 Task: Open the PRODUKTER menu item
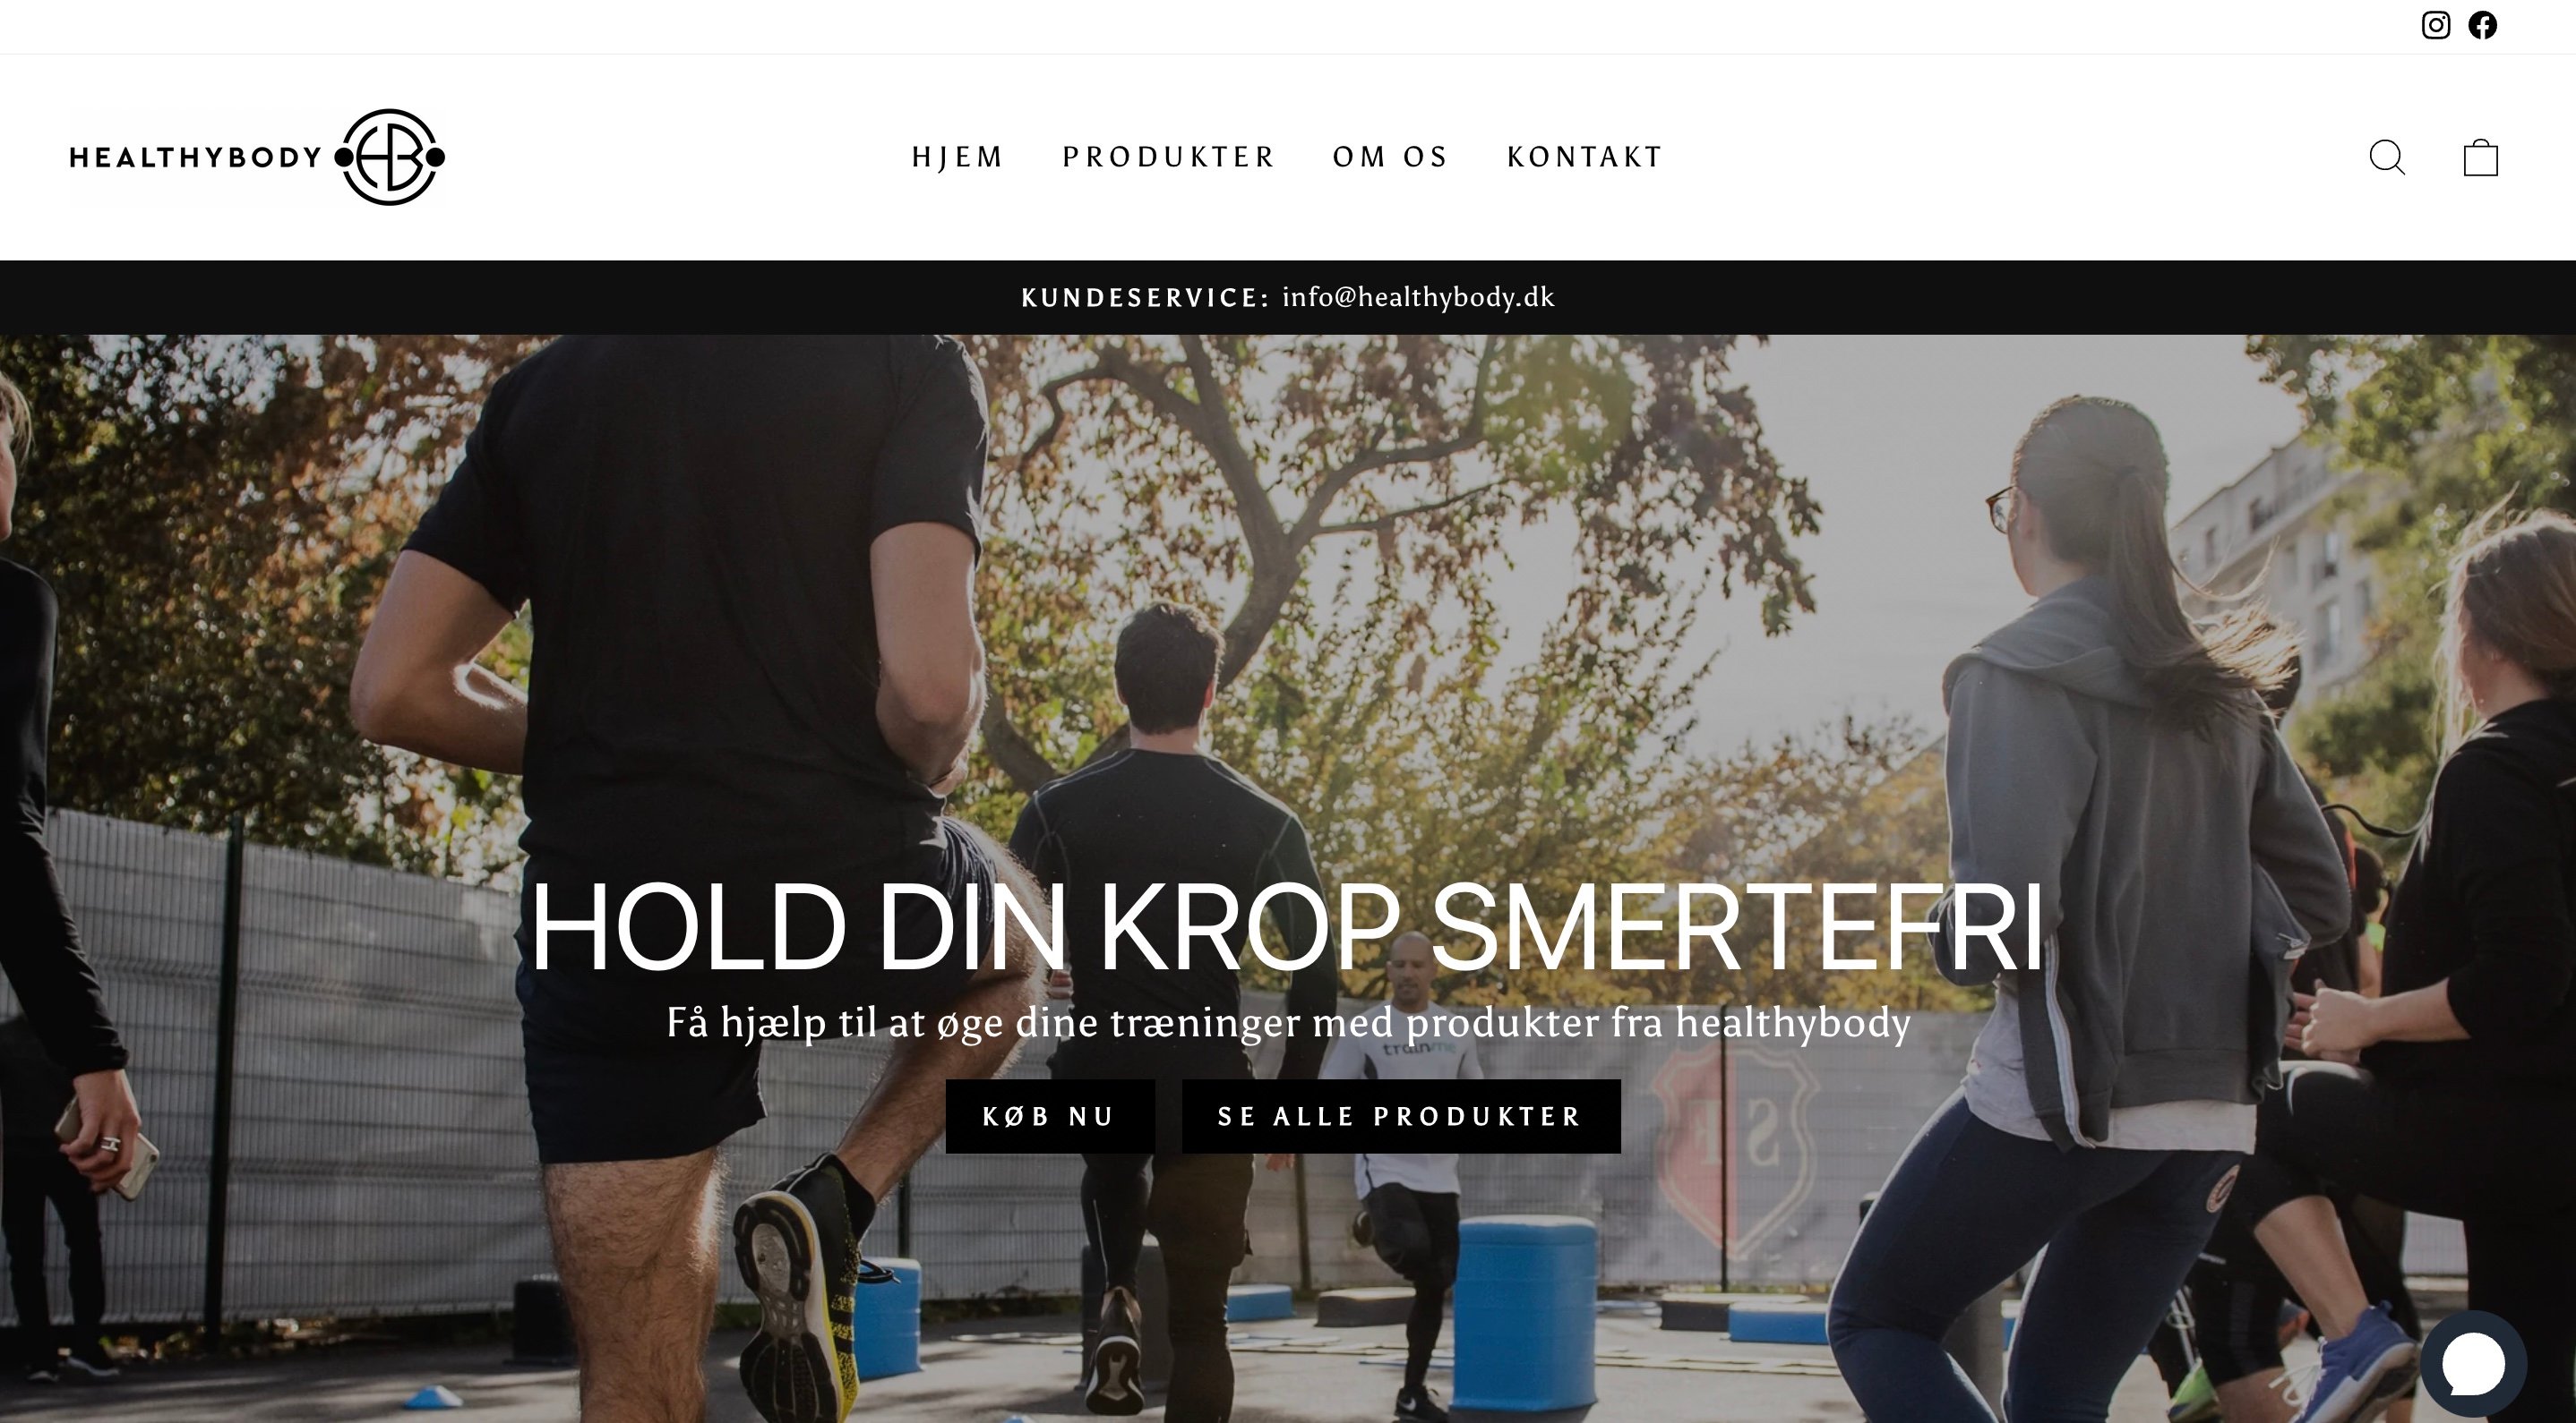pos(1169,157)
